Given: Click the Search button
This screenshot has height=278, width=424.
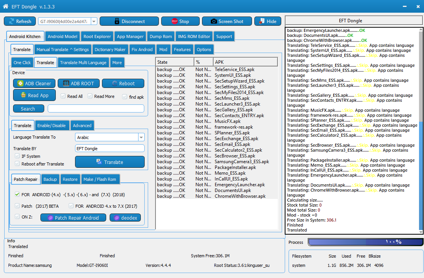Looking at the screenshot, I should coord(28,109).
